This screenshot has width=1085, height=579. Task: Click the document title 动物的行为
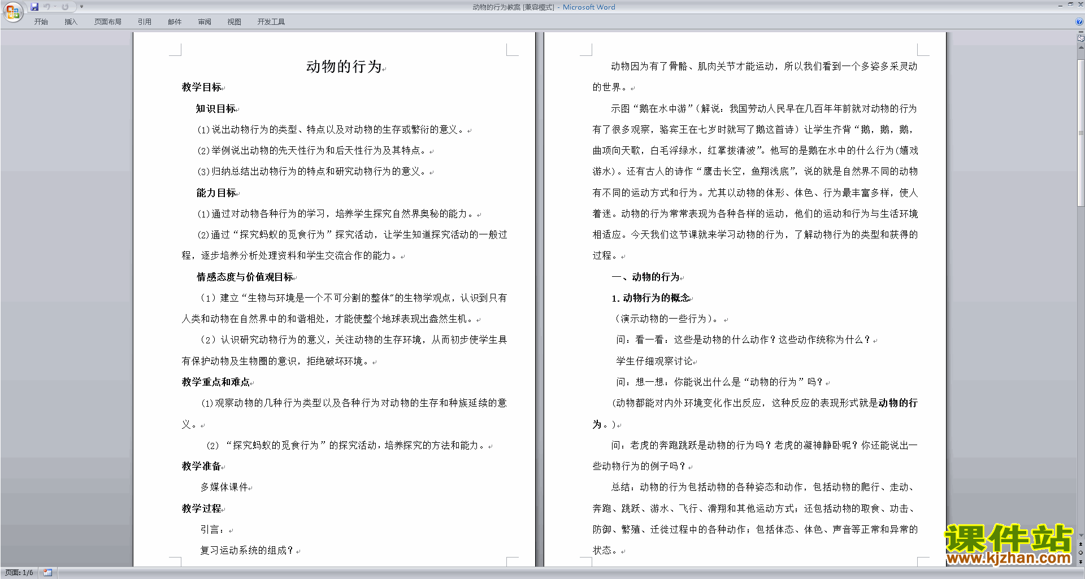click(x=344, y=67)
